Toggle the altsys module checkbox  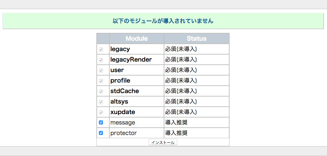click(101, 102)
